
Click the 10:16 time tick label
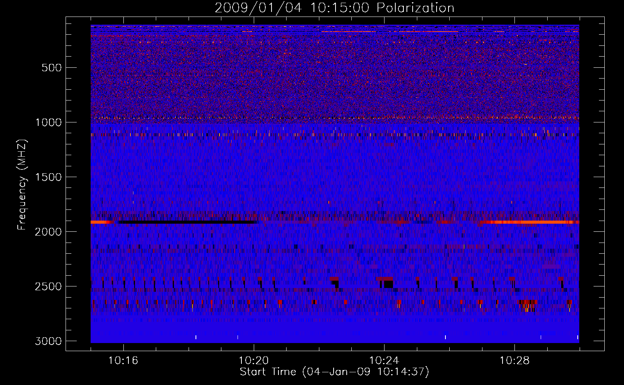click(x=123, y=361)
